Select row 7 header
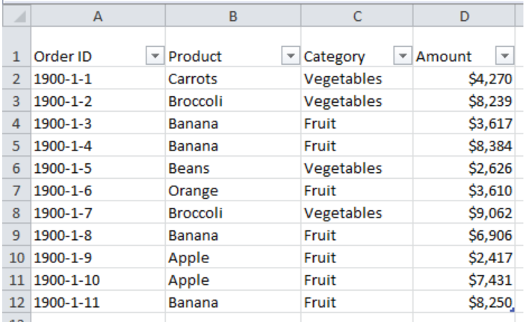526x322 pixels. click(16, 191)
